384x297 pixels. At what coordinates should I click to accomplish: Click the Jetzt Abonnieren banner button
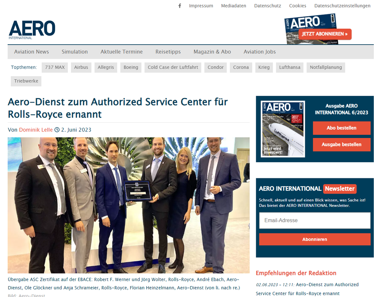[x=325, y=34]
